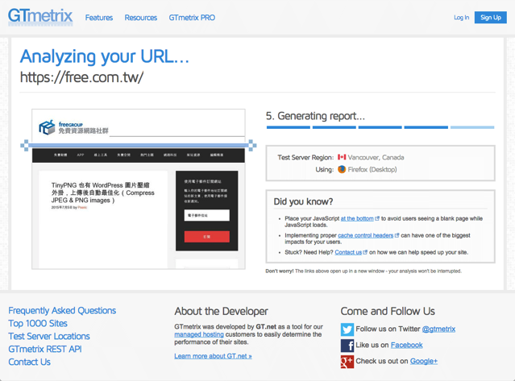Screen dimensions: 515x381
Task: Open the cache control headers link
Action: tap(365, 235)
